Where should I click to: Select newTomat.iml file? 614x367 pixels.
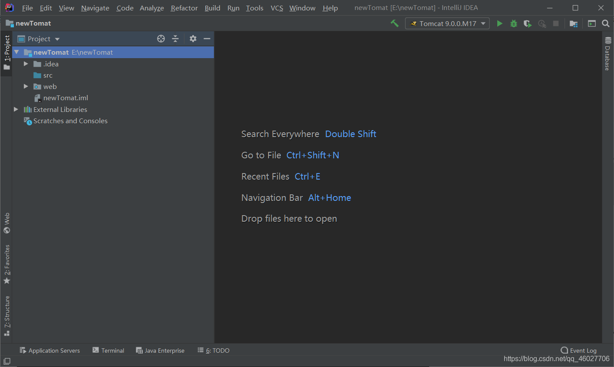(61, 98)
